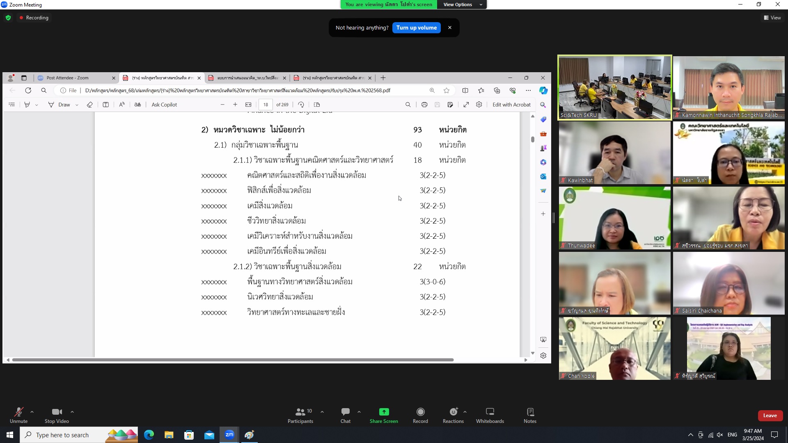The image size is (788, 443).
Task: Add this page to favorites star
Action: [447, 90]
